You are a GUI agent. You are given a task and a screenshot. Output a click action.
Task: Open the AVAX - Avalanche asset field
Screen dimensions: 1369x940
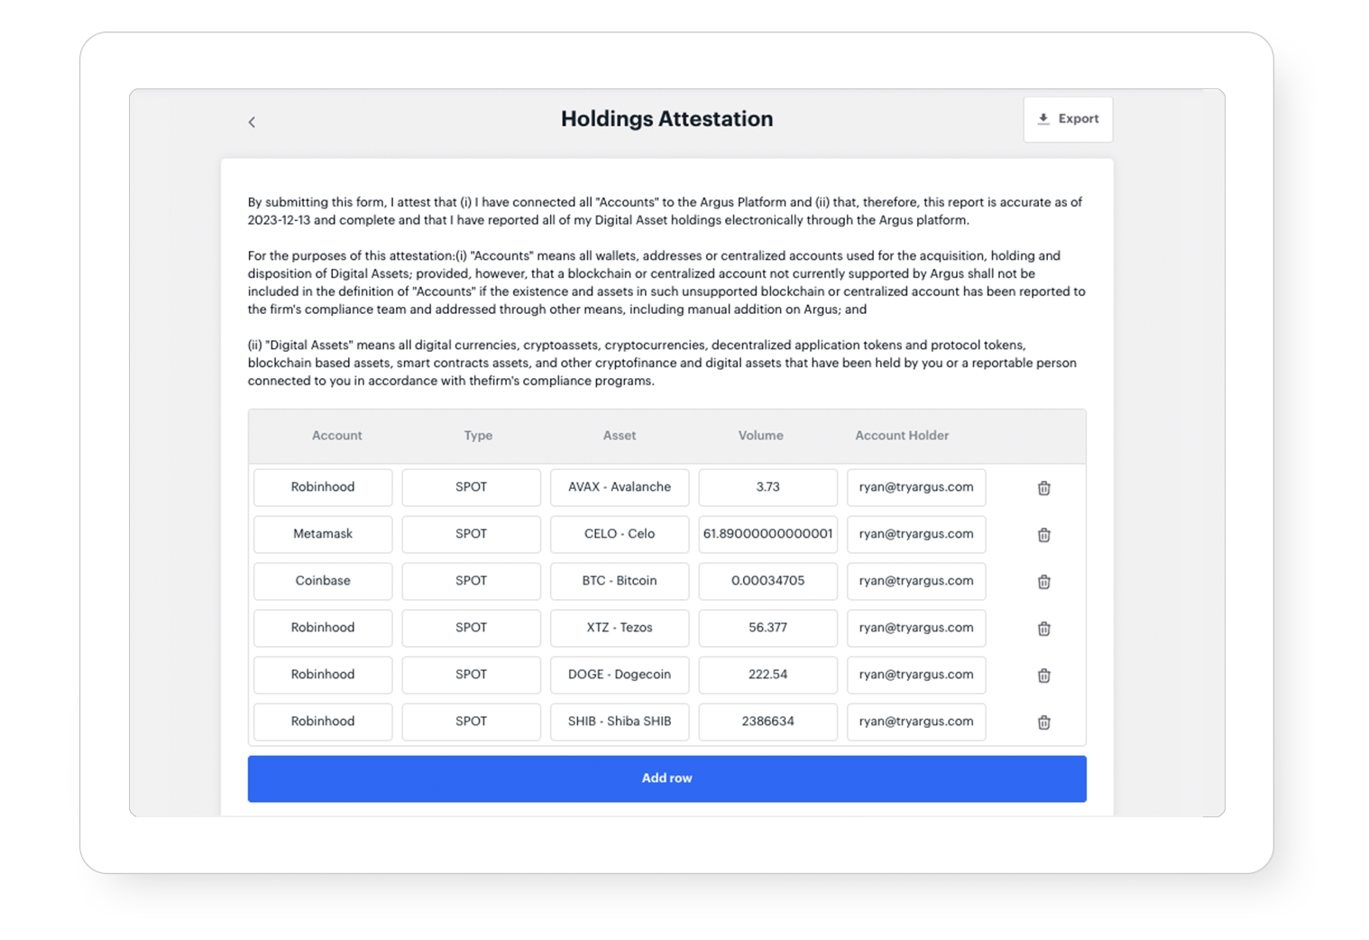620,487
